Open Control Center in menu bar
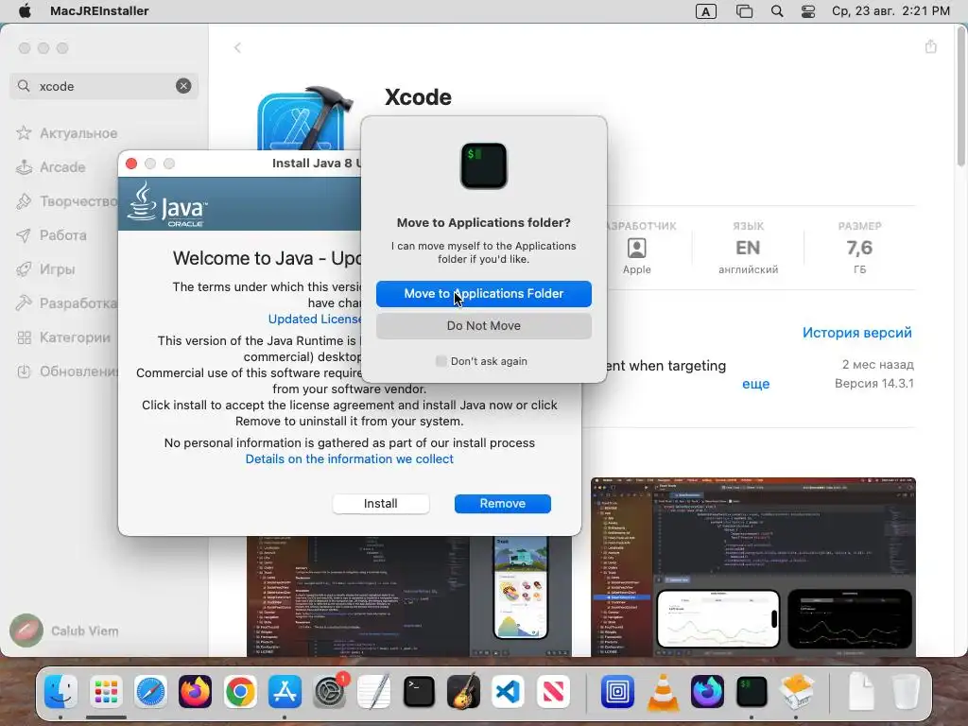968x726 pixels. click(x=808, y=11)
